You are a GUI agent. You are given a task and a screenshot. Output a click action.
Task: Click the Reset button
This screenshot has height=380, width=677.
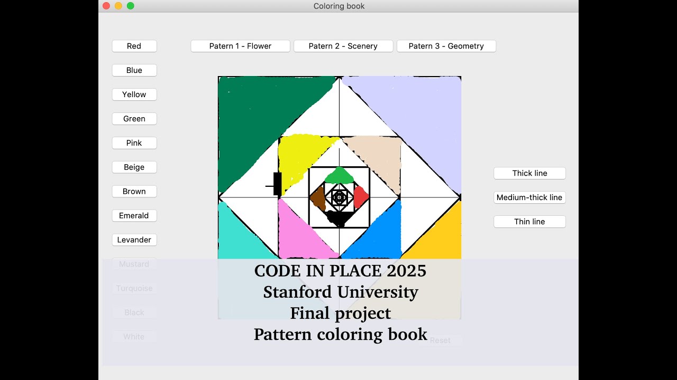[440, 340]
